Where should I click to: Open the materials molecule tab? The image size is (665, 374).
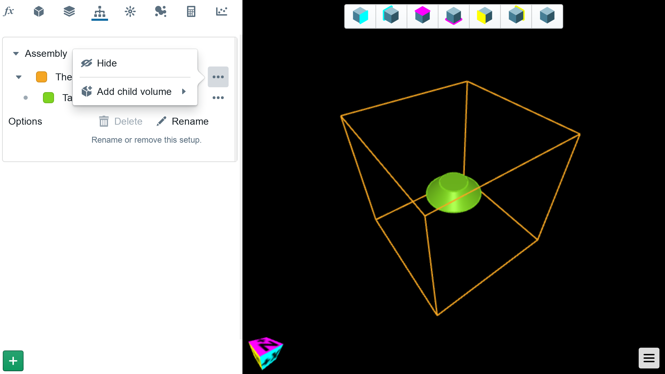click(x=161, y=11)
